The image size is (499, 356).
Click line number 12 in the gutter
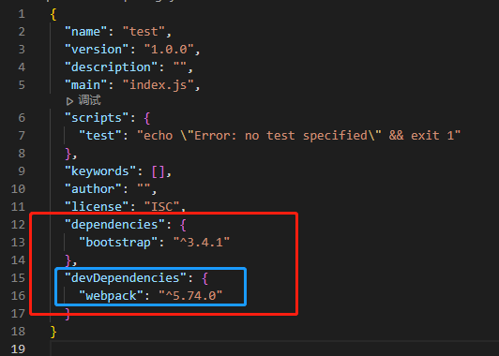(x=18, y=225)
